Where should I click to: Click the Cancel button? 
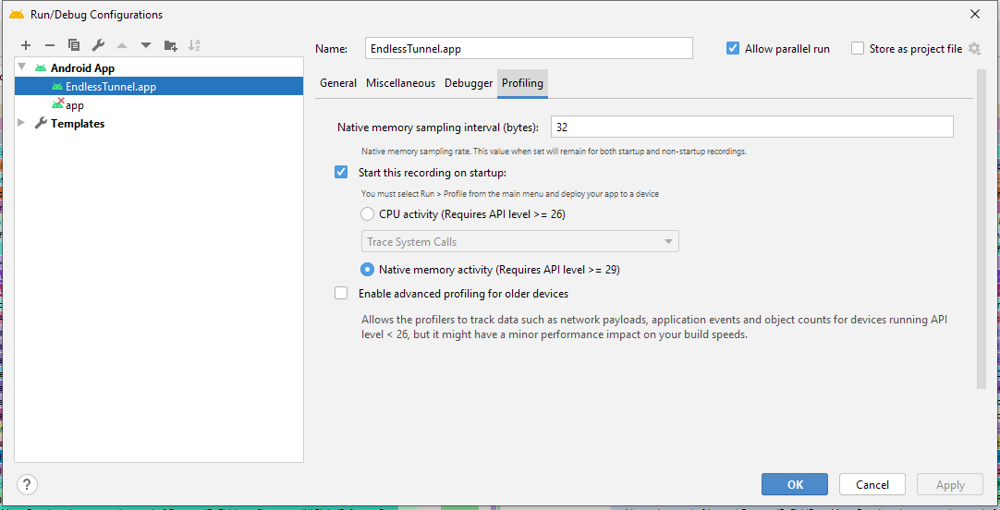click(x=872, y=484)
